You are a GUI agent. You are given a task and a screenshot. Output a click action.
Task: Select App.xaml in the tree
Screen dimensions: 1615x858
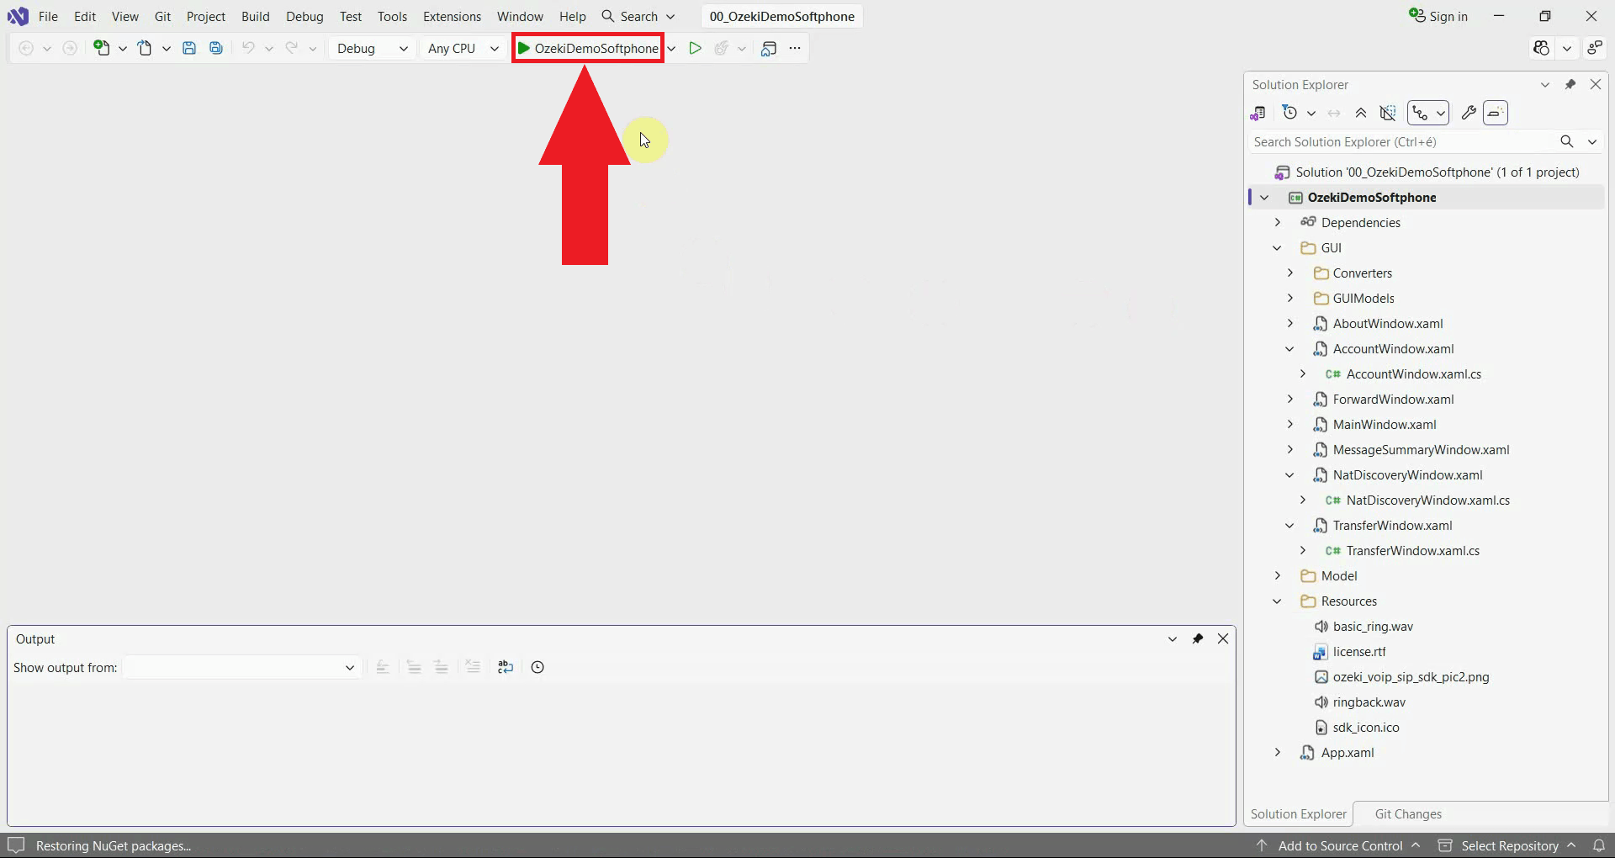1347,752
